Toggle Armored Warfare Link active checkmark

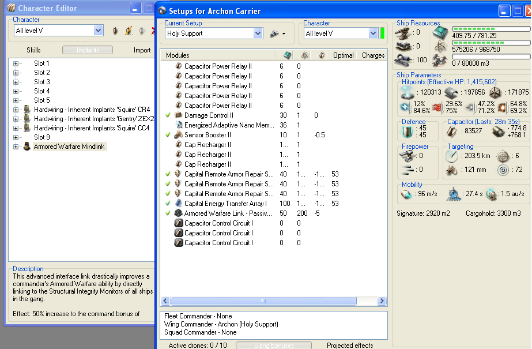168,213
